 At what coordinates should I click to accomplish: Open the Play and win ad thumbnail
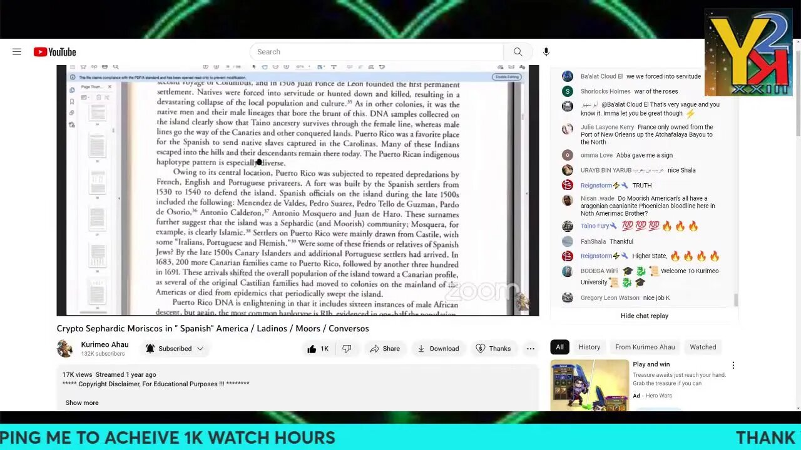[589, 385]
